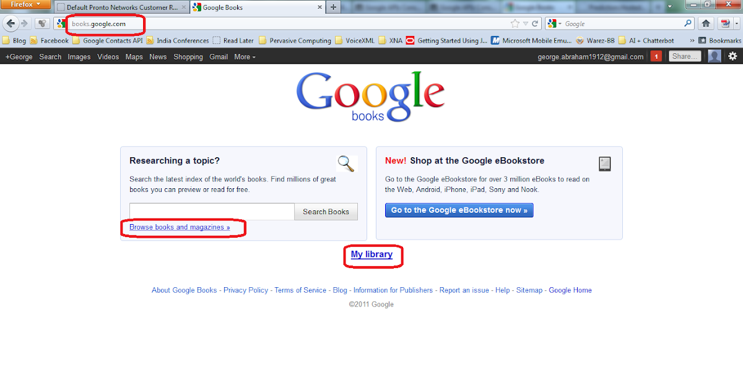The image size is (743, 390).
Task: Click the Google site identity favicon in address bar
Action: 61,24
